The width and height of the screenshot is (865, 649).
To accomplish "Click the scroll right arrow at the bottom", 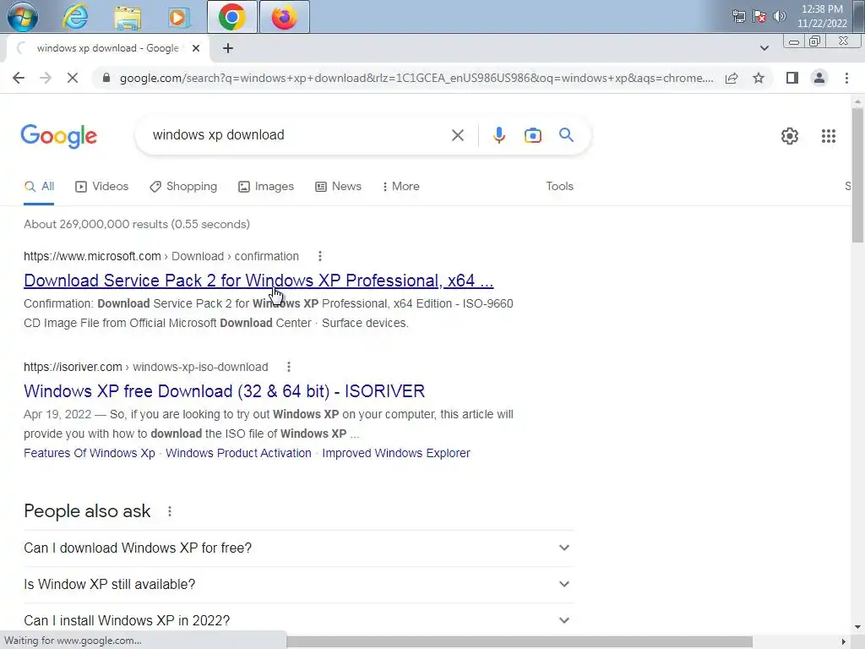I will point(844,641).
